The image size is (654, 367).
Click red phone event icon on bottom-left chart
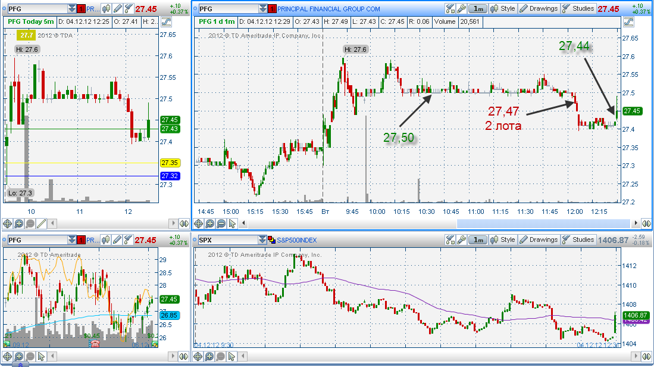tap(94, 344)
